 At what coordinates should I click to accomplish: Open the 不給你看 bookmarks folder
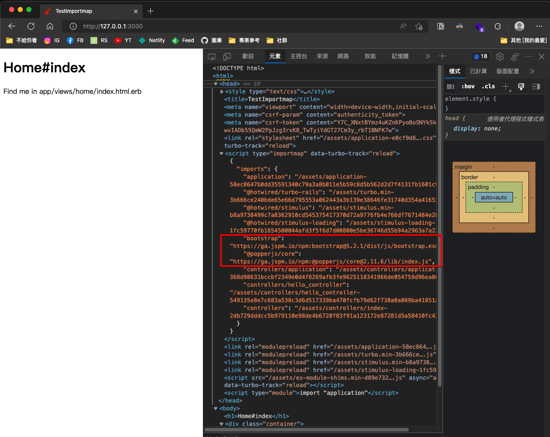(22, 40)
